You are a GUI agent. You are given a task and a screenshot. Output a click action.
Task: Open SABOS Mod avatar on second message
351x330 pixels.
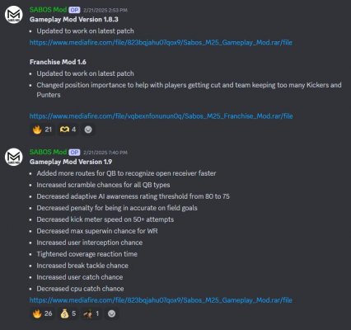pyautogui.click(x=14, y=157)
